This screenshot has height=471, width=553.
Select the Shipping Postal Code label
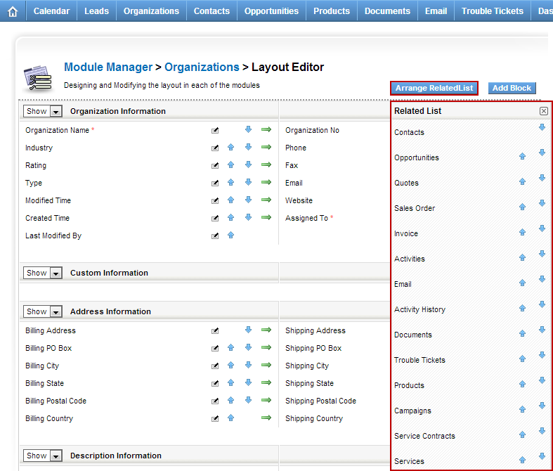[320, 401]
